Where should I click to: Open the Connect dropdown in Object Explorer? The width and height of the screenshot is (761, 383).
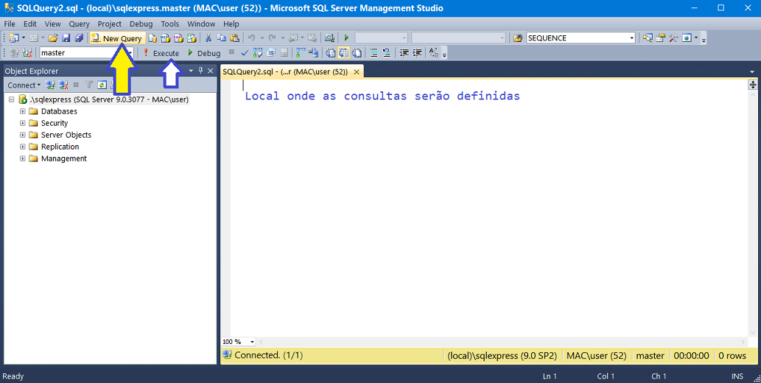click(24, 85)
